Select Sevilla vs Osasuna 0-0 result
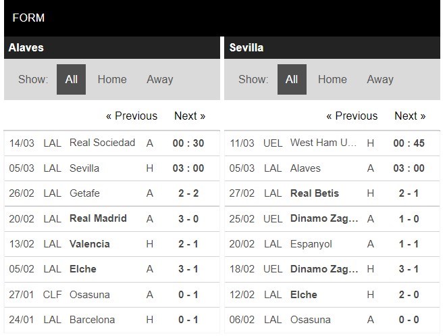The image size is (445, 336). coord(332,320)
